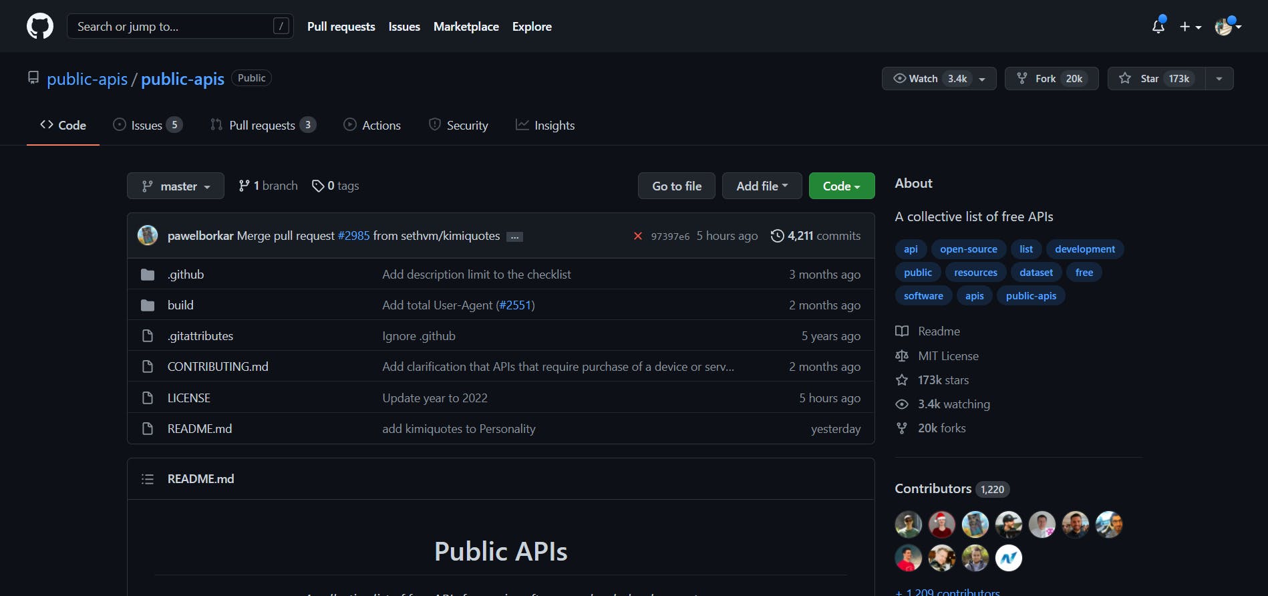This screenshot has width=1268, height=596.
Task: View the 0 tags link
Action: (x=335, y=186)
